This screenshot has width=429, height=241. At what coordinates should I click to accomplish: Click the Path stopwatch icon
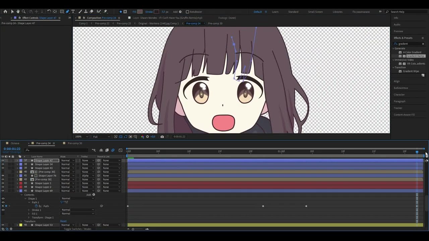[36, 206]
